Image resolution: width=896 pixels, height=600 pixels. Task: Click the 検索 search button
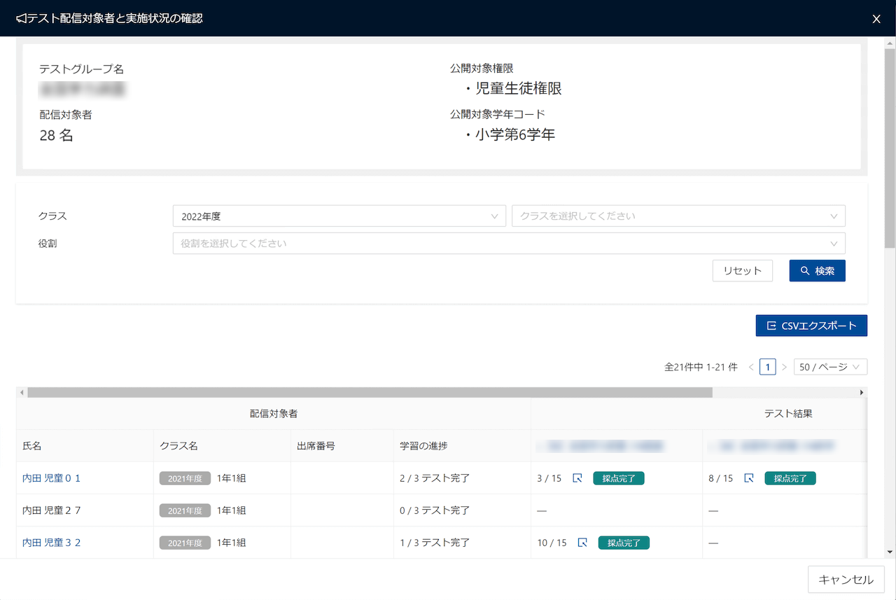point(817,271)
